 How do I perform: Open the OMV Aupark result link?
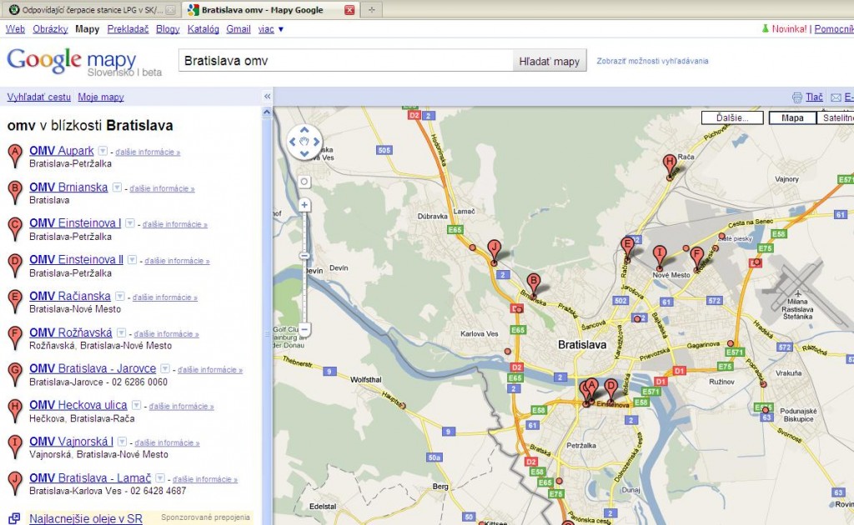click(62, 151)
